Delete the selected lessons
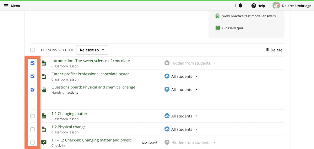The width and height of the screenshot is (314, 149). (x=274, y=50)
